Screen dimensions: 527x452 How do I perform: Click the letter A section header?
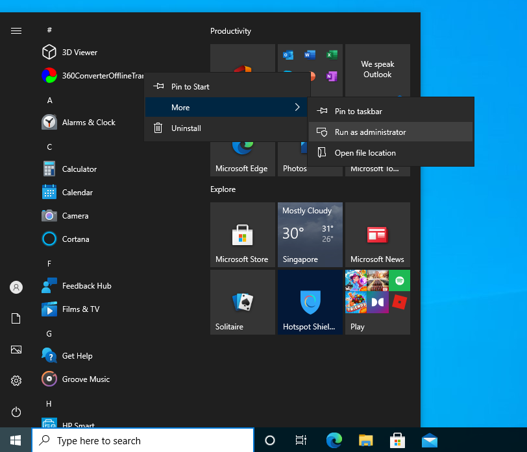(50, 101)
